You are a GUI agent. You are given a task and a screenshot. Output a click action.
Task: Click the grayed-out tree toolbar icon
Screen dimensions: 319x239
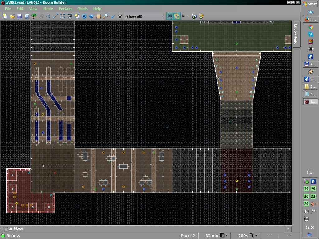[x=41, y=16]
